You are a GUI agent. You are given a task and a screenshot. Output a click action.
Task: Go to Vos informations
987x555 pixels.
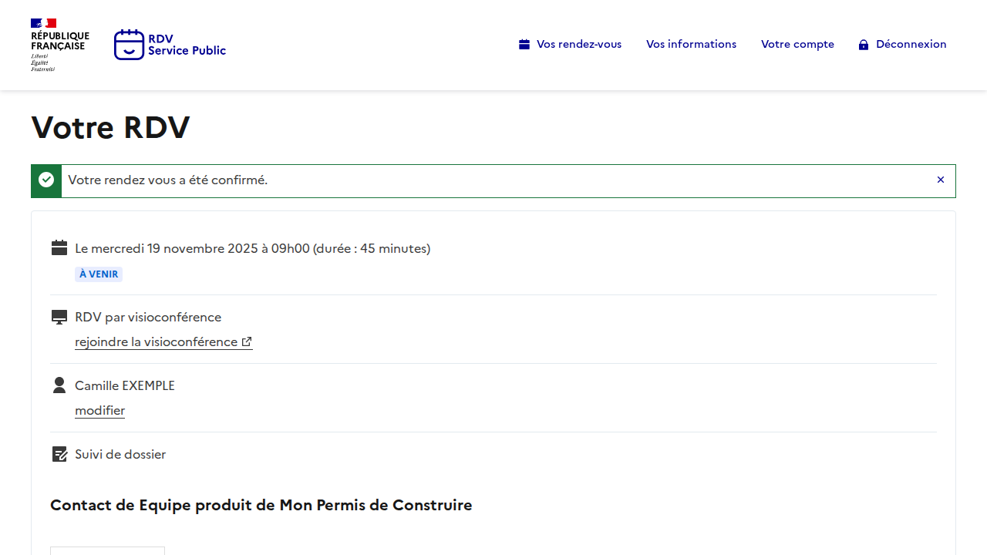click(x=691, y=45)
